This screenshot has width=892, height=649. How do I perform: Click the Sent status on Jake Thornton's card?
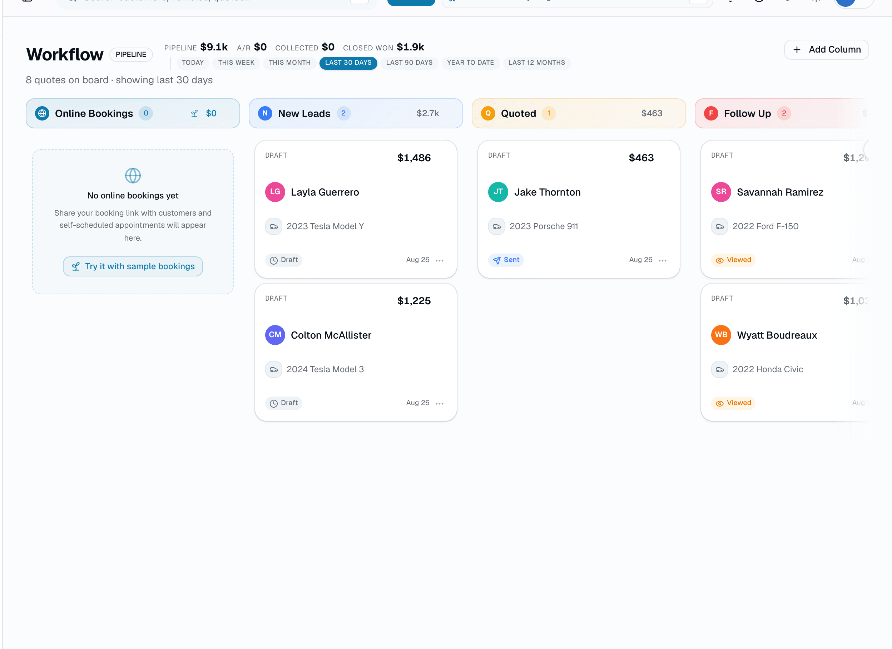tap(506, 260)
